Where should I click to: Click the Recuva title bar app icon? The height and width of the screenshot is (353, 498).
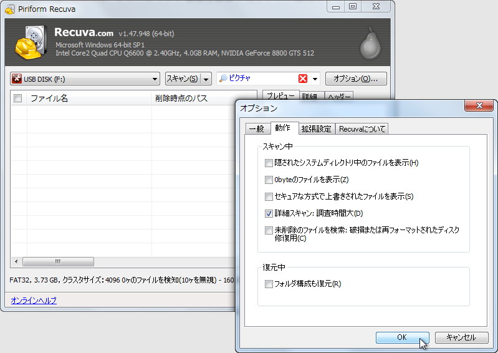point(10,9)
